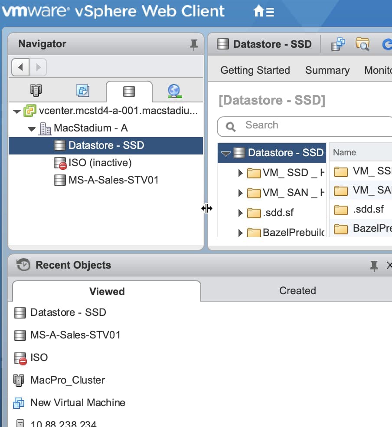Expand the BazelPrebuild folder
The width and height of the screenshot is (392, 427).
[x=241, y=233]
